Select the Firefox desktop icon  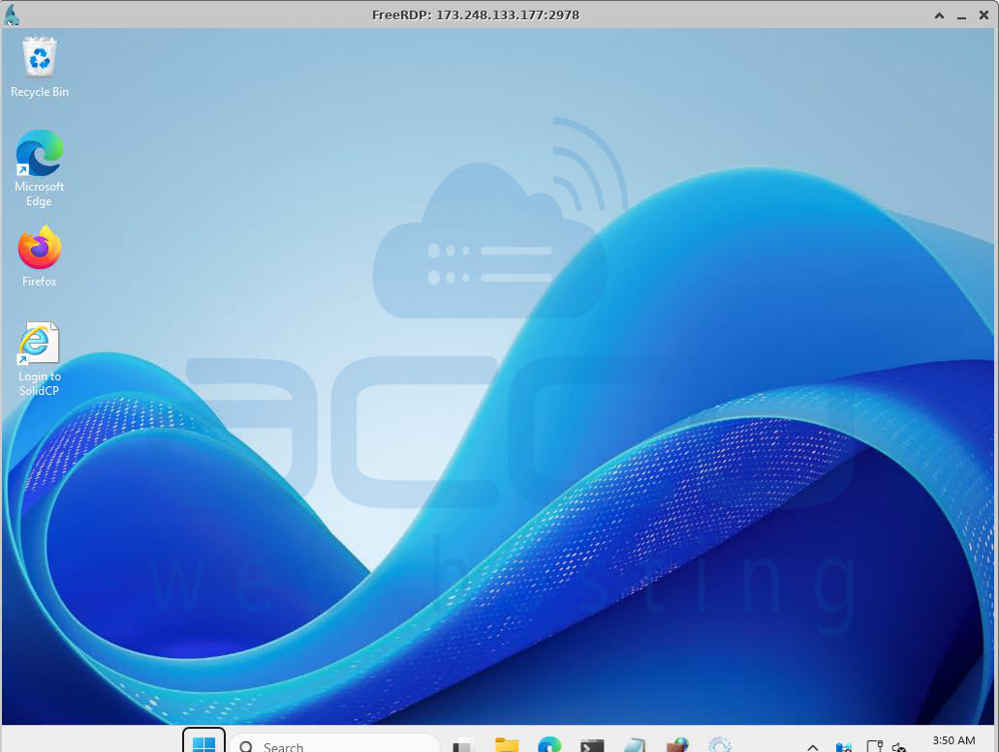40,256
